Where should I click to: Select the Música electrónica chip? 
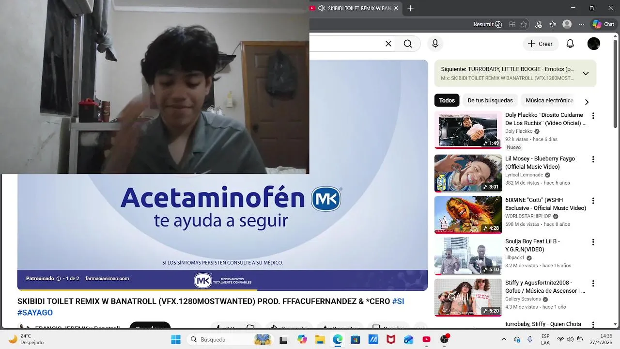point(549,100)
